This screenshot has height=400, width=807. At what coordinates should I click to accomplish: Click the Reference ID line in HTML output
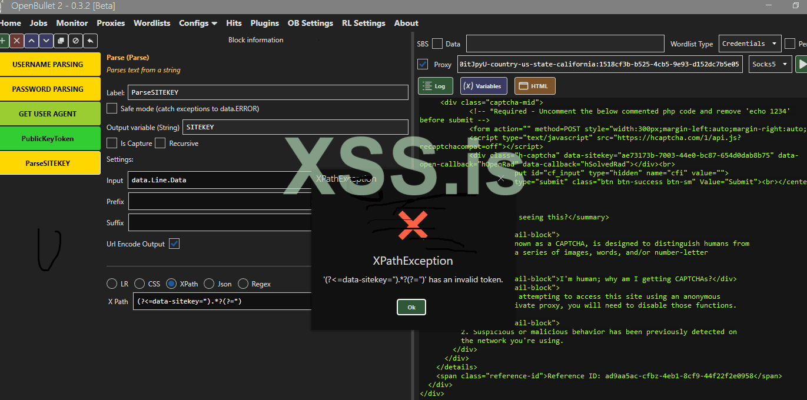(609, 376)
